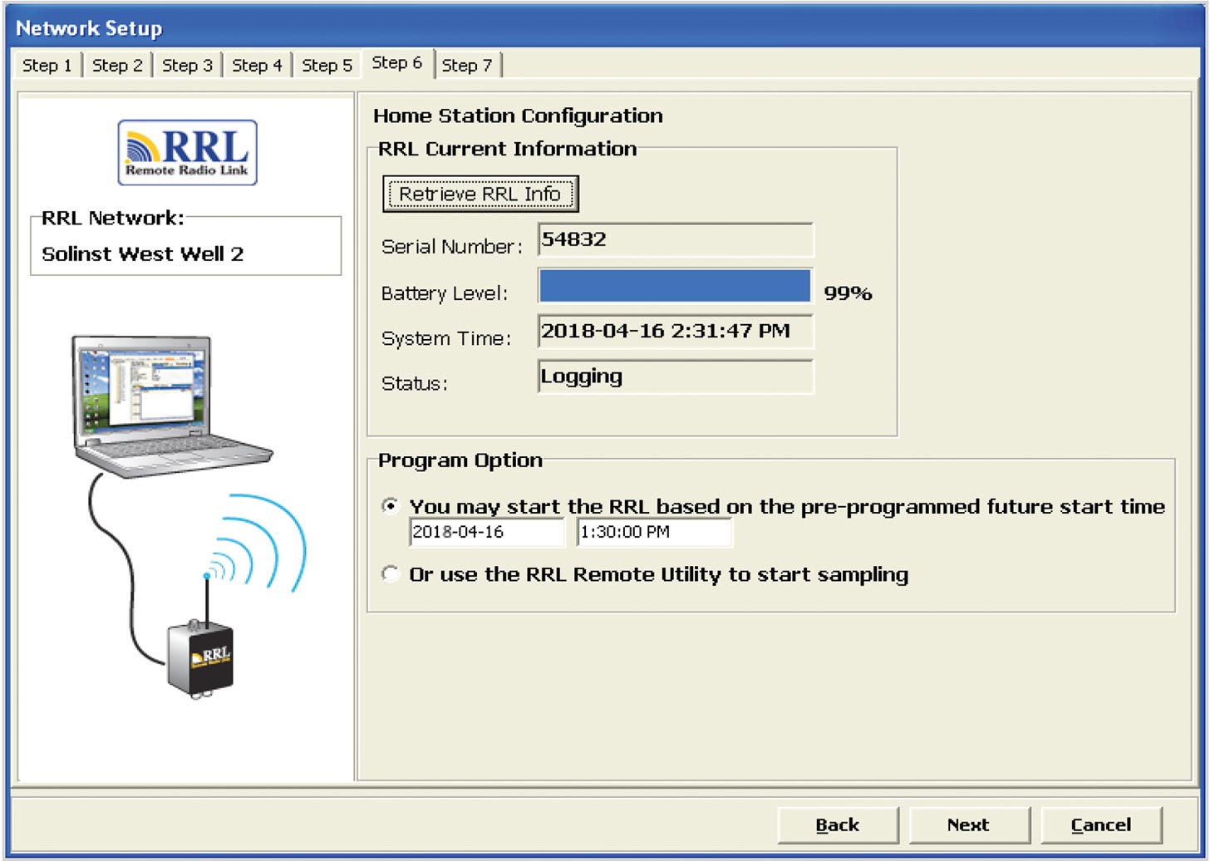Click the Serial Number field showing 54832

coord(676,240)
